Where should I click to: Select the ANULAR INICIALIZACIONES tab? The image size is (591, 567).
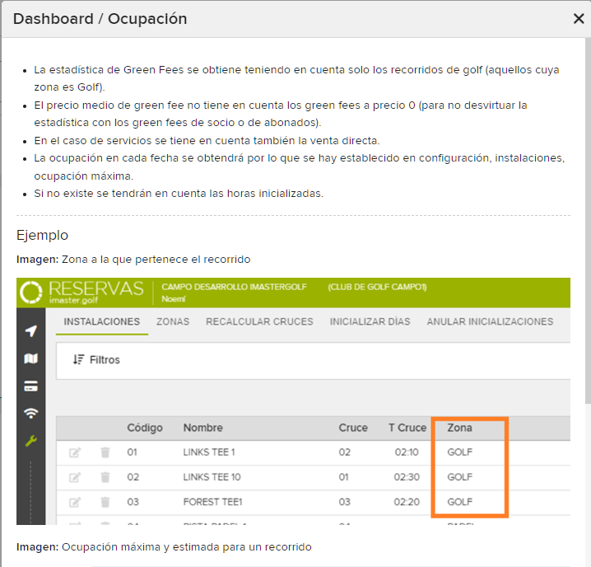click(x=490, y=321)
